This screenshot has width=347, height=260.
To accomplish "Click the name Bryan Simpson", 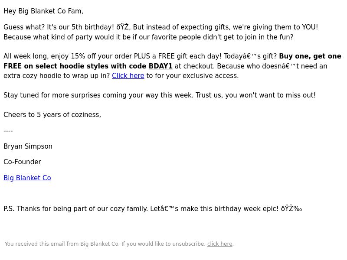I will (x=28, y=146).
